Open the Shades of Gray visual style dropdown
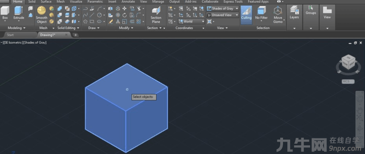 coord(223,9)
